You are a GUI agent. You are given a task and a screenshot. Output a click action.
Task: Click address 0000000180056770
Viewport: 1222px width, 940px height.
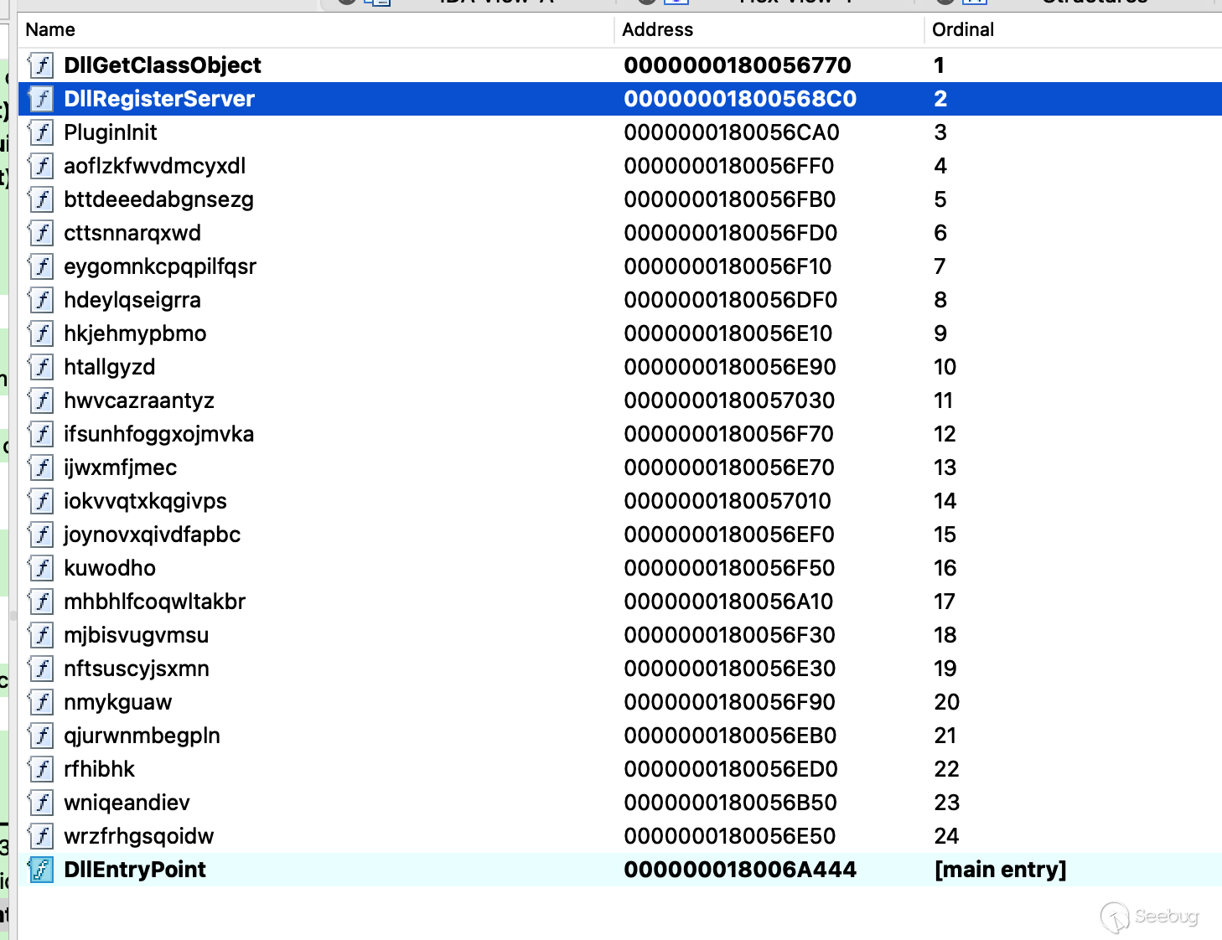point(738,65)
